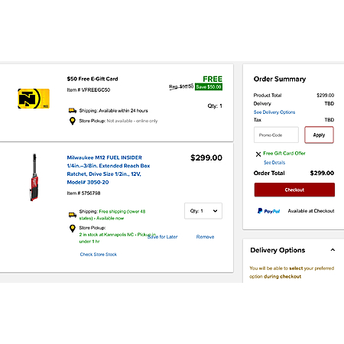Remove the Milwaukee ratchet from cart
The width and height of the screenshot is (344, 344).
[x=205, y=237]
